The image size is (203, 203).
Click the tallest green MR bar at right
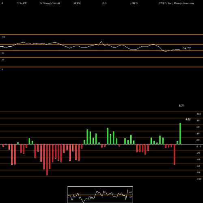click(x=180, y=134)
